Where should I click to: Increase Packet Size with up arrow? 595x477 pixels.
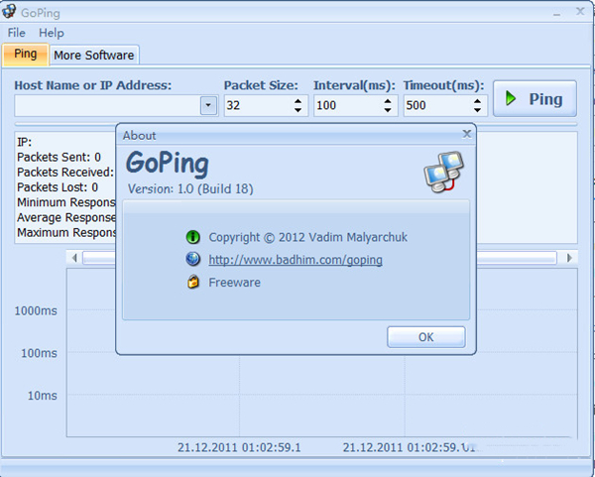point(297,100)
